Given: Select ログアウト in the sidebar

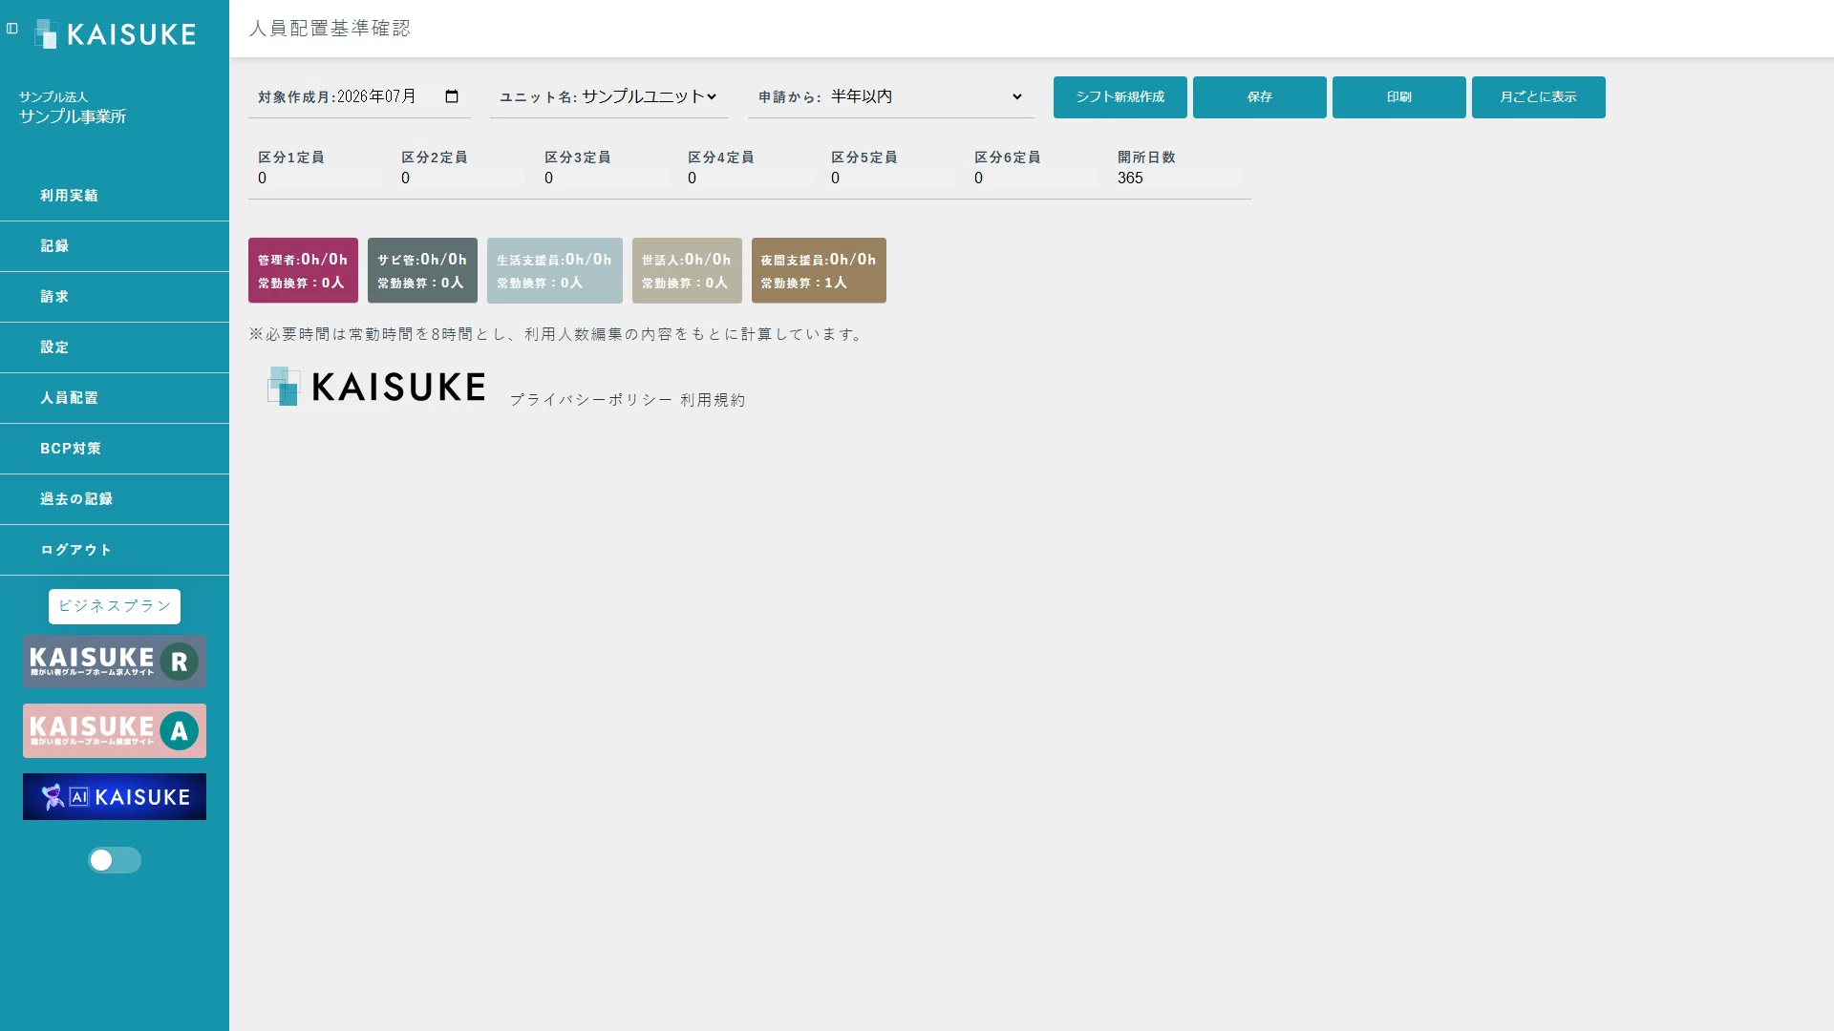Looking at the screenshot, I should pyautogui.click(x=115, y=550).
